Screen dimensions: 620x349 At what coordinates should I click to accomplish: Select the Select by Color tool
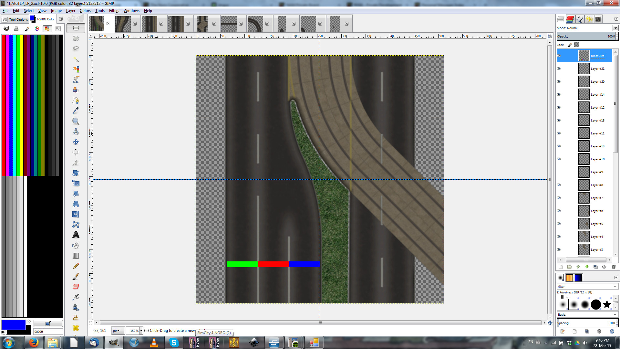point(76,69)
